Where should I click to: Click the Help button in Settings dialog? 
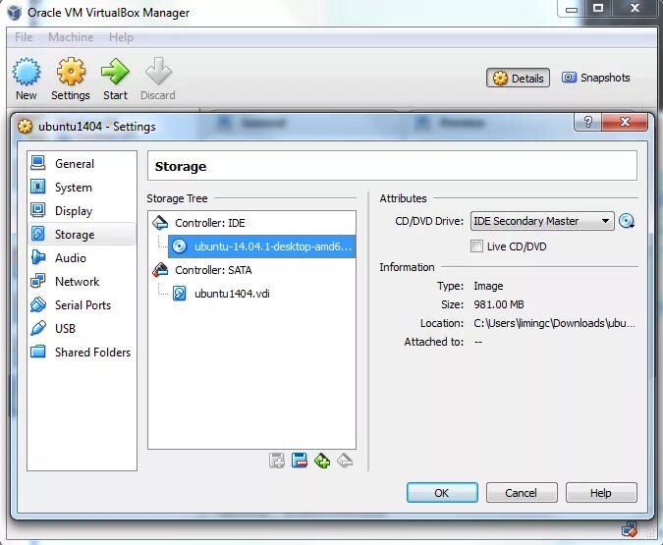pyautogui.click(x=601, y=493)
